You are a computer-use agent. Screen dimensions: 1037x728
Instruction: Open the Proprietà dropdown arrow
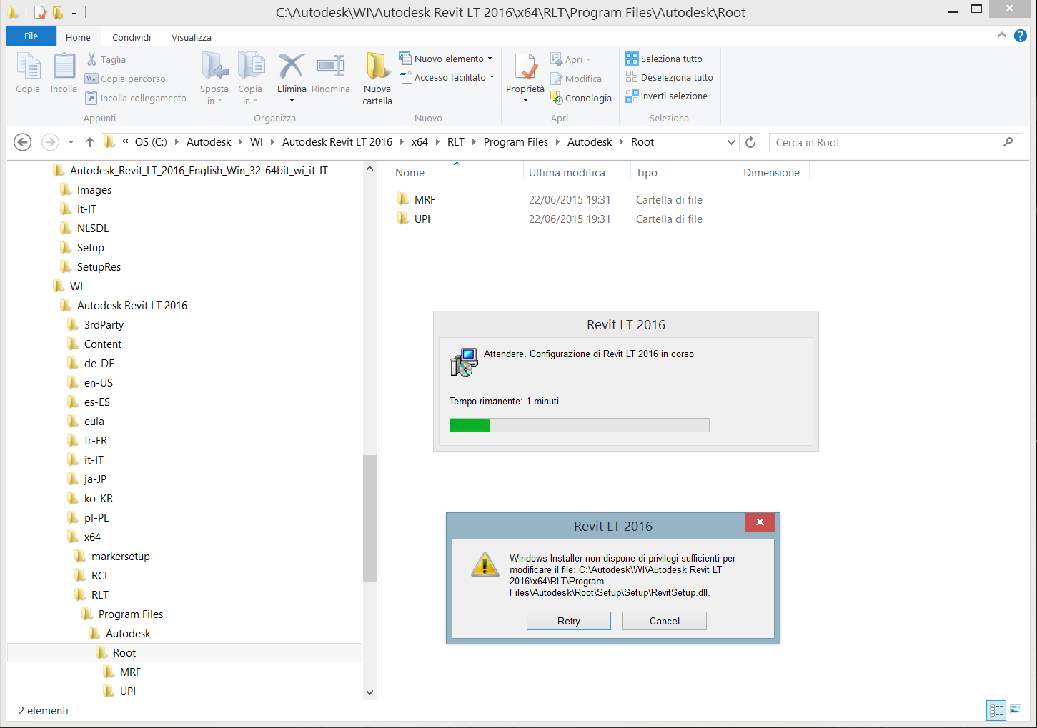(526, 101)
